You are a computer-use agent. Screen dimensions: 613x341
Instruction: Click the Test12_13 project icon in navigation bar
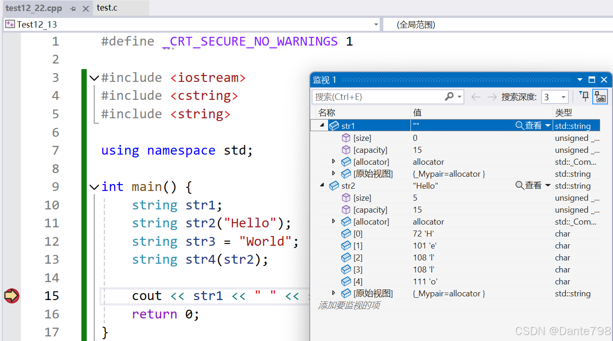10,24
